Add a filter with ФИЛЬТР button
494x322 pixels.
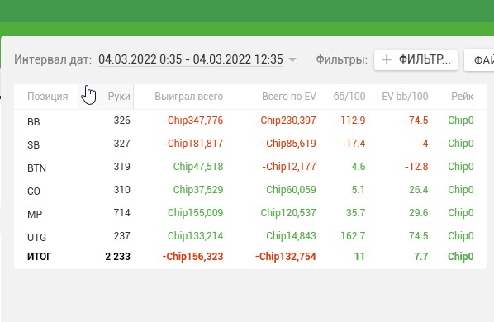416,59
